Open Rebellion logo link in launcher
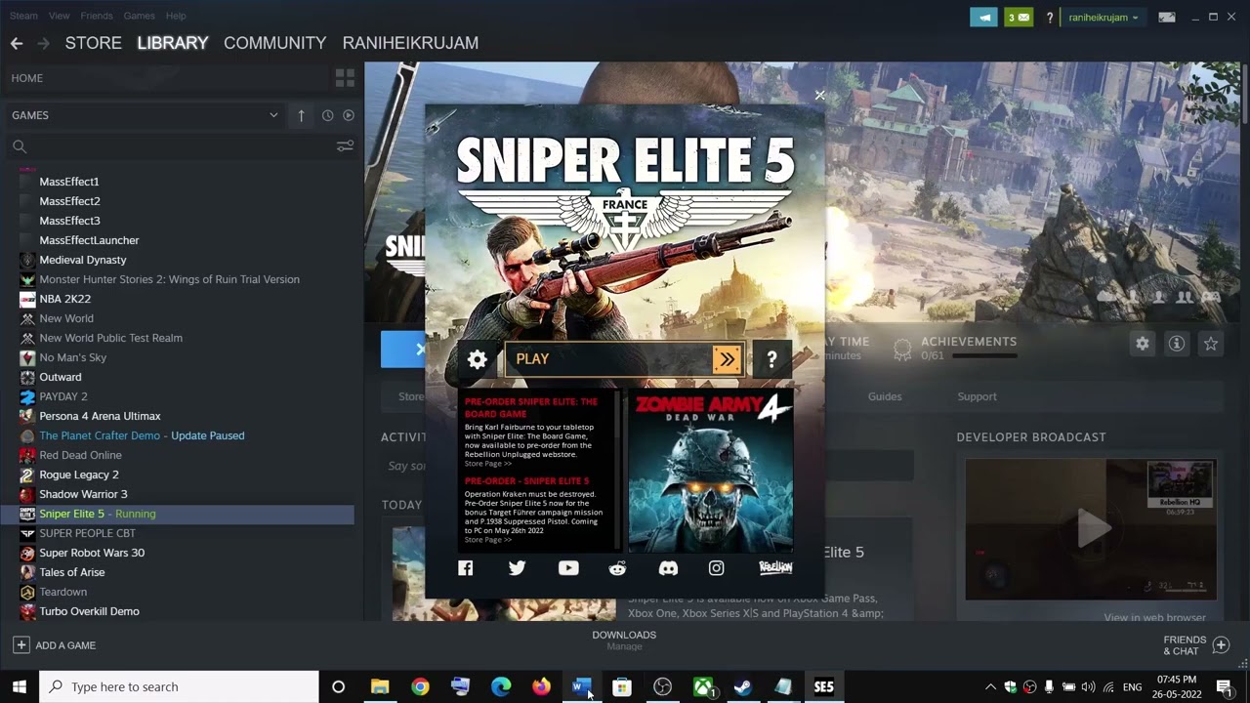This screenshot has height=703, width=1250. [775, 567]
